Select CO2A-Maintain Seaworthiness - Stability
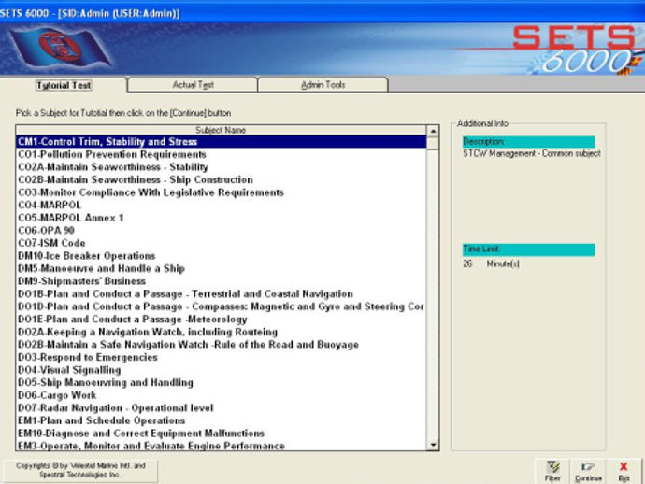This screenshot has height=484, width=645. [x=222, y=167]
